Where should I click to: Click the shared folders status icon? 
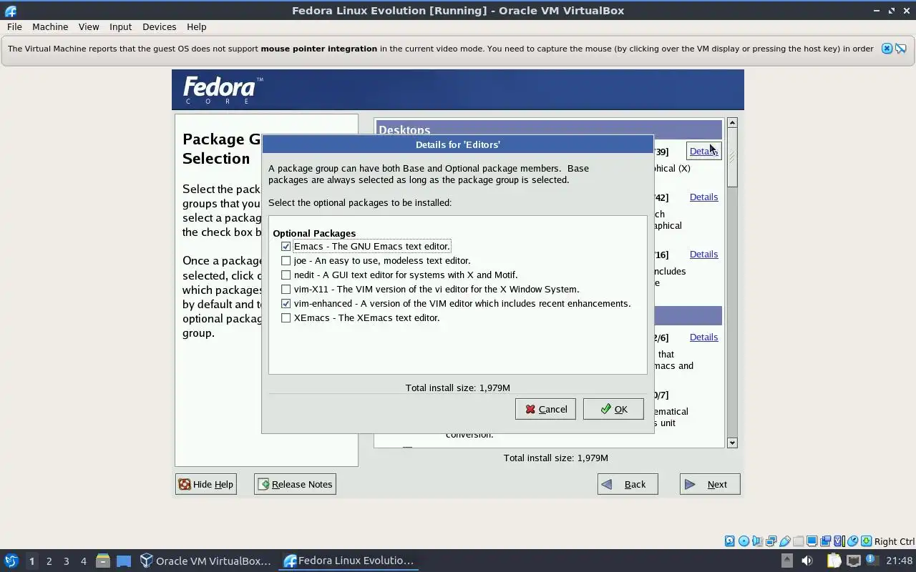(798, 541)
